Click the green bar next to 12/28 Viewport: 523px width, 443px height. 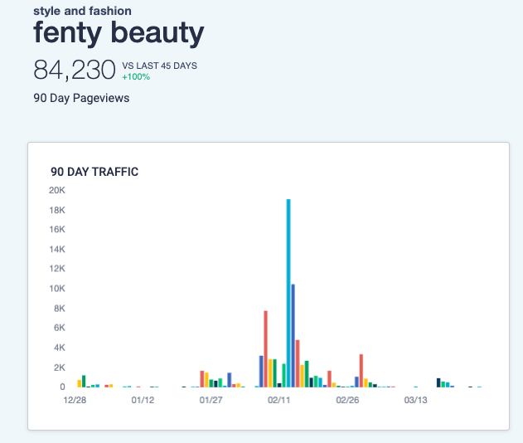[x=84, y=382]
